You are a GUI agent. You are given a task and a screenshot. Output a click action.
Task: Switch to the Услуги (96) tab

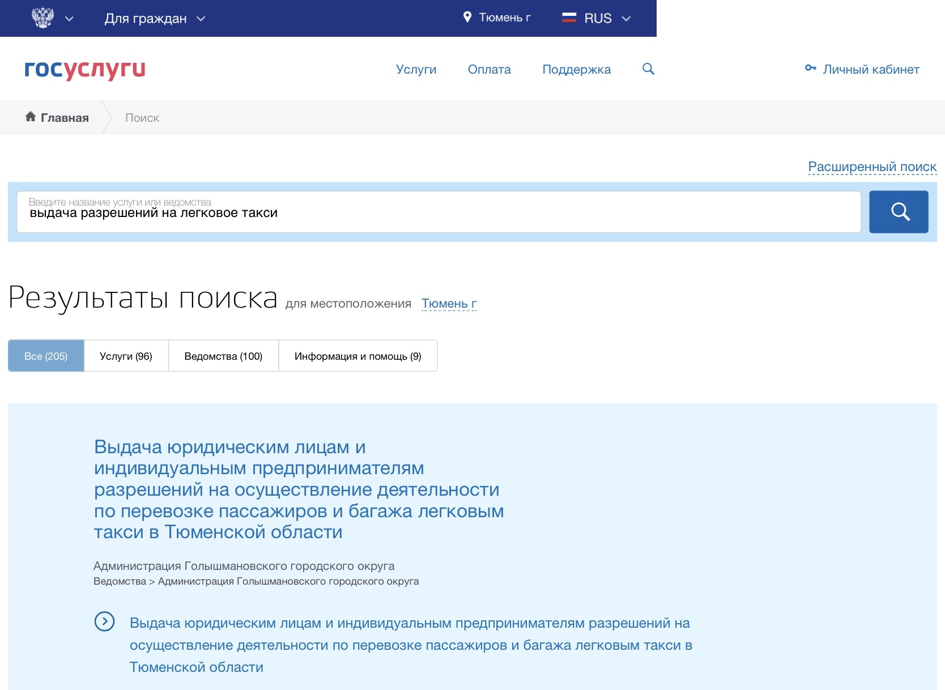[126, 356]
